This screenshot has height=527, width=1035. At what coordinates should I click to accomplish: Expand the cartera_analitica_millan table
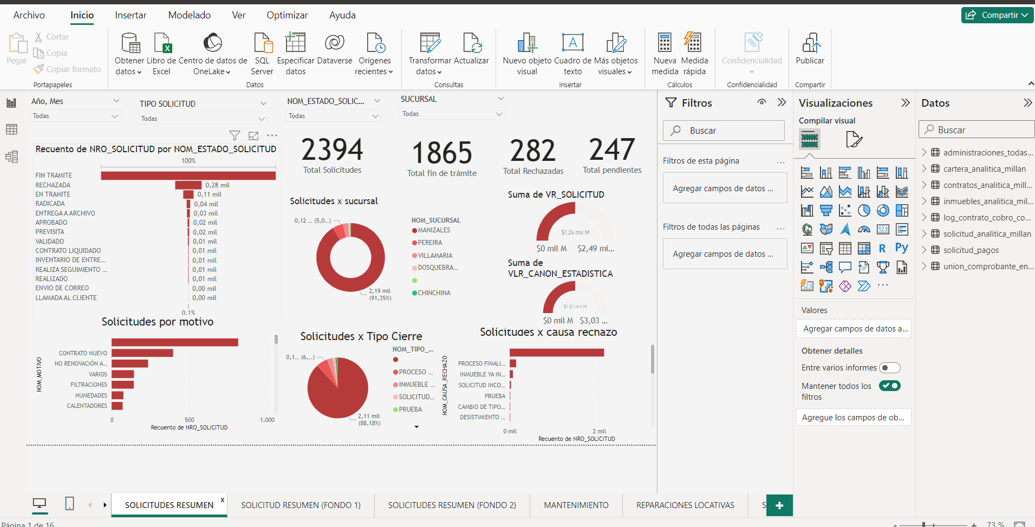point(925,168)
